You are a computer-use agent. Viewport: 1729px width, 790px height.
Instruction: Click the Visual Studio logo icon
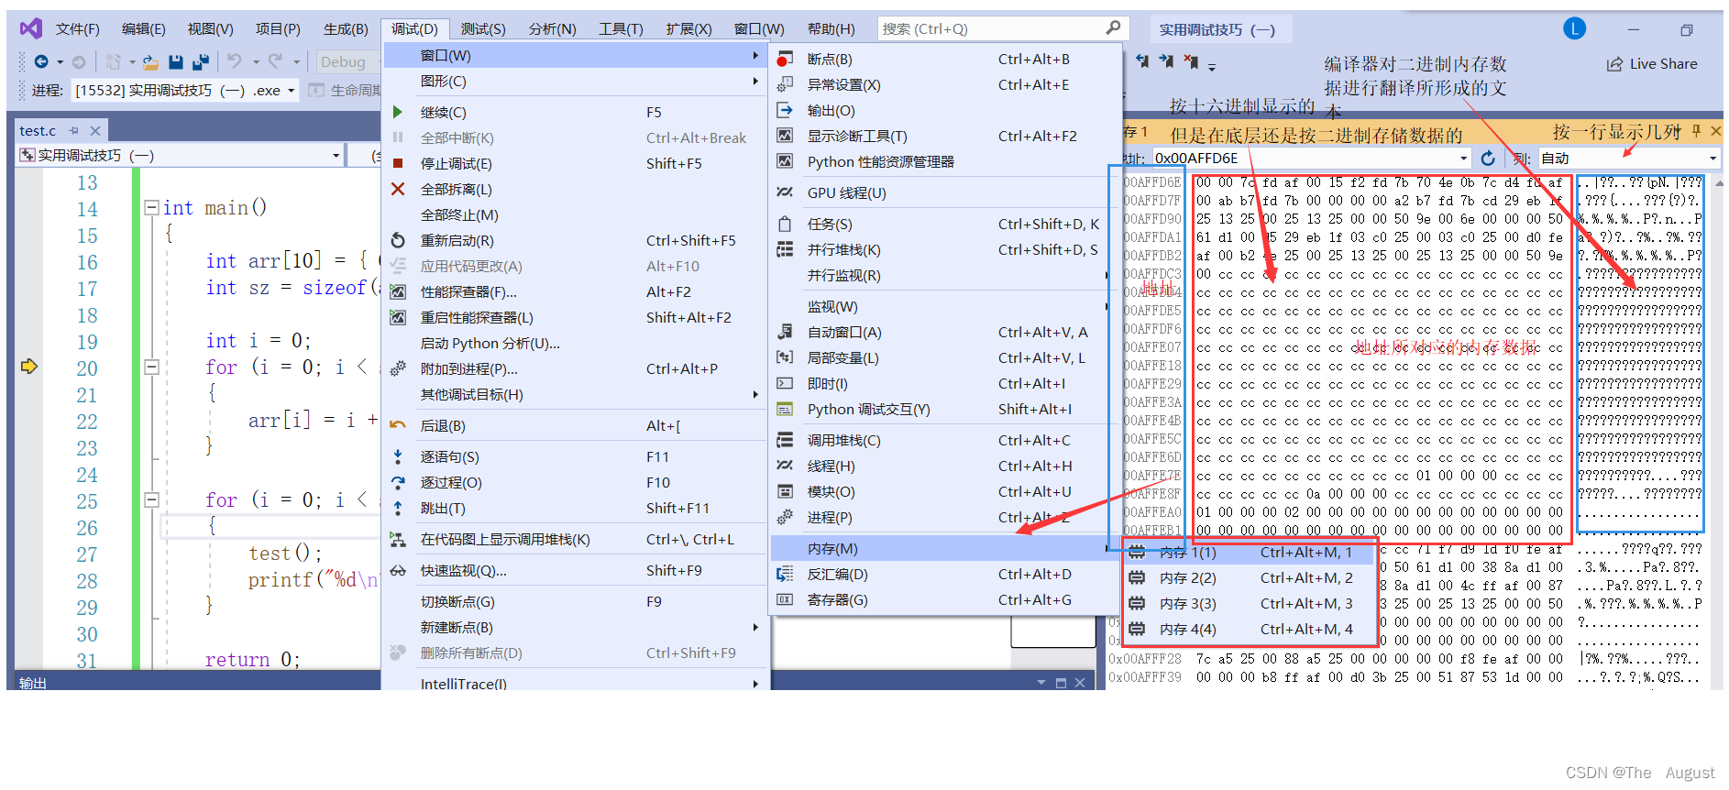point(31,28)
